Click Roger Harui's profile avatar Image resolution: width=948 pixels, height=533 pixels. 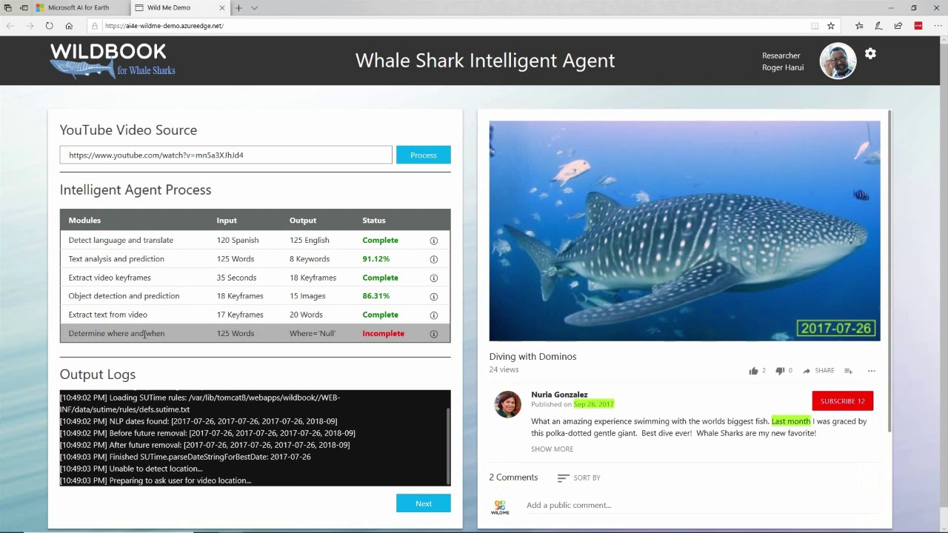click(838, 61)
